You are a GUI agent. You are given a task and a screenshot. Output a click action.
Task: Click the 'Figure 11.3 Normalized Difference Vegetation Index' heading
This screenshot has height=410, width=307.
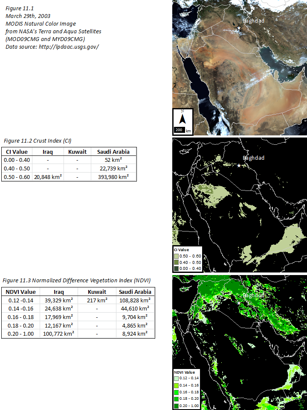[76, 280]
